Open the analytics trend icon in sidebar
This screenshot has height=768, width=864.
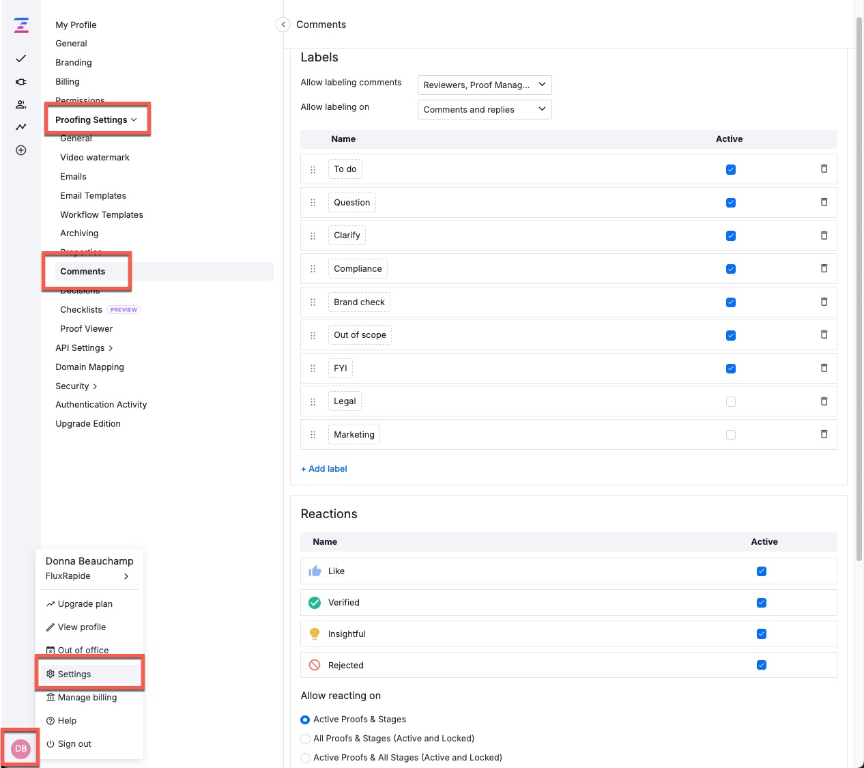tap(21, 127)
